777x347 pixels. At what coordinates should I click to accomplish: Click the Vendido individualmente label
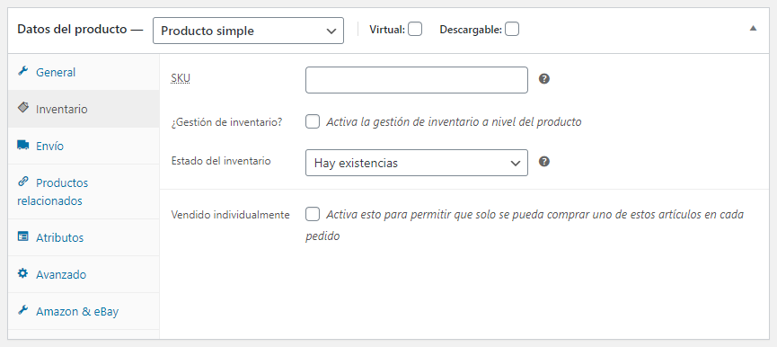pos(231,215)
